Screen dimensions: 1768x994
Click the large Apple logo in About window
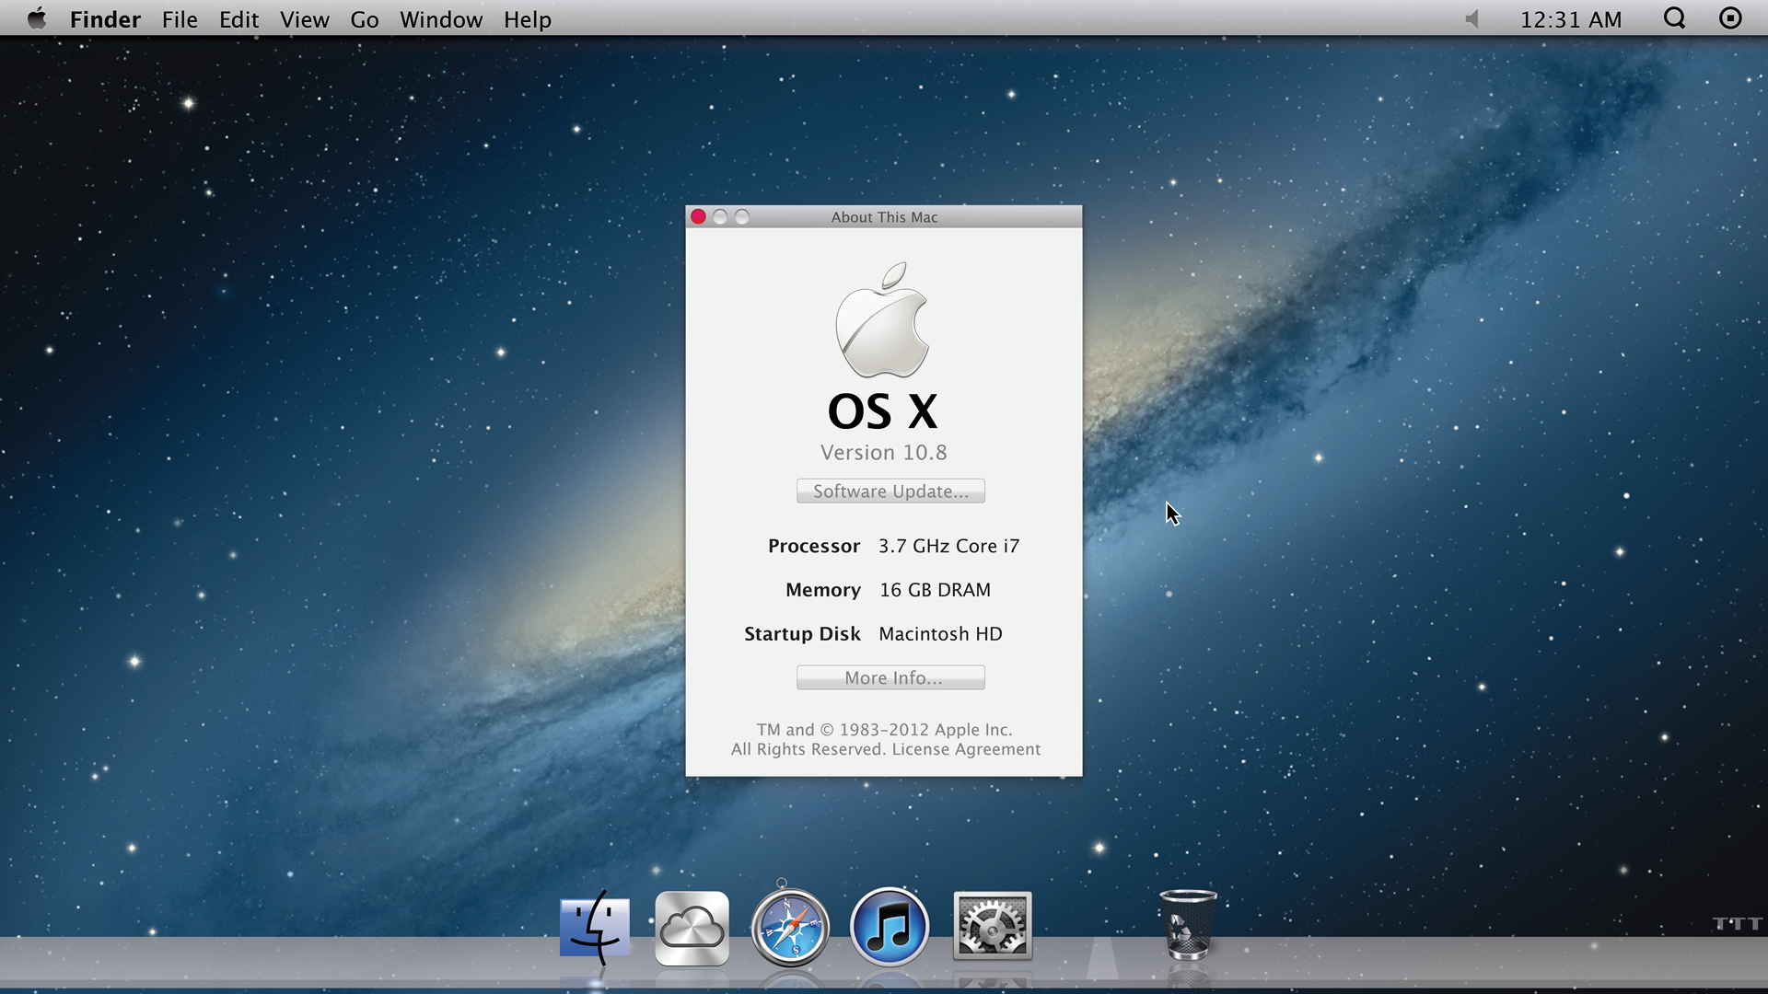tap(882, 319)
